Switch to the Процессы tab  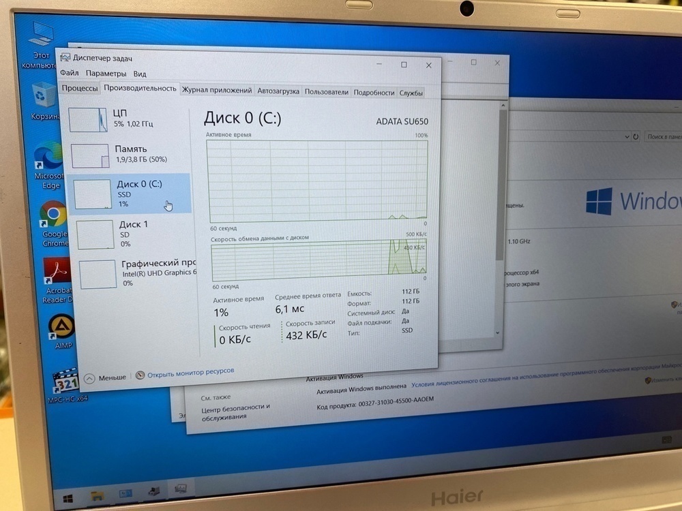tap(80, 89)
